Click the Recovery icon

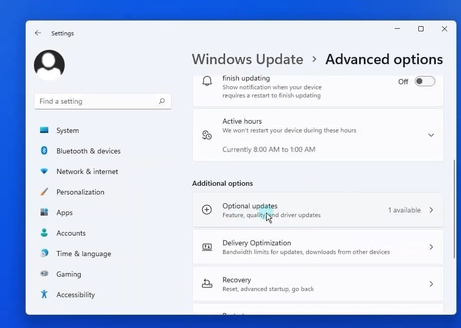(x=207, y=284)
